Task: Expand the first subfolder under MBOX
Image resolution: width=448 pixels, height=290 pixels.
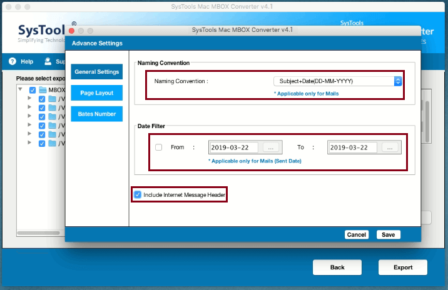Action: [29, 99]
